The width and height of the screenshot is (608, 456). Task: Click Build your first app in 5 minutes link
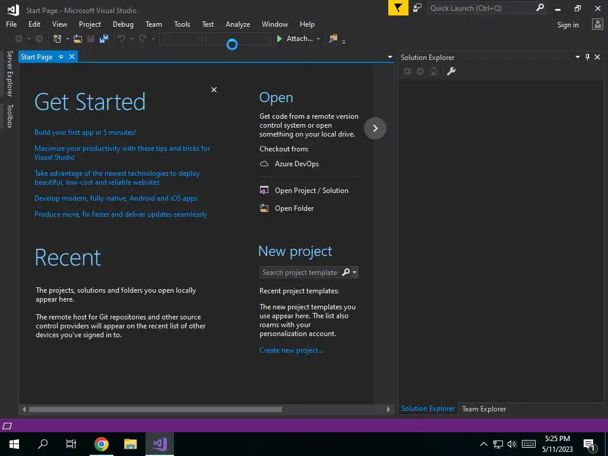click(85, 132)
